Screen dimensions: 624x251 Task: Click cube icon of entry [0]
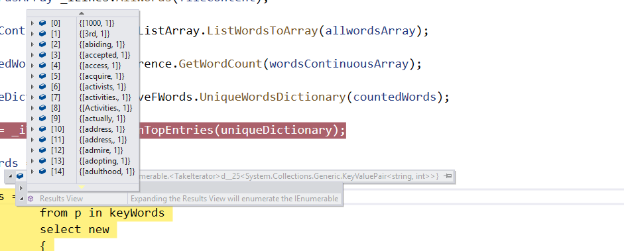tap(42, 23)
